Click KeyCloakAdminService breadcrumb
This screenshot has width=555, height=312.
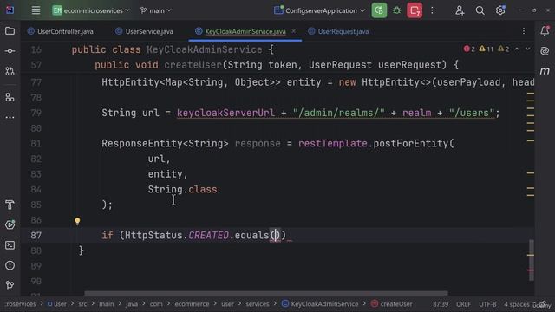(x=320, y=304)
